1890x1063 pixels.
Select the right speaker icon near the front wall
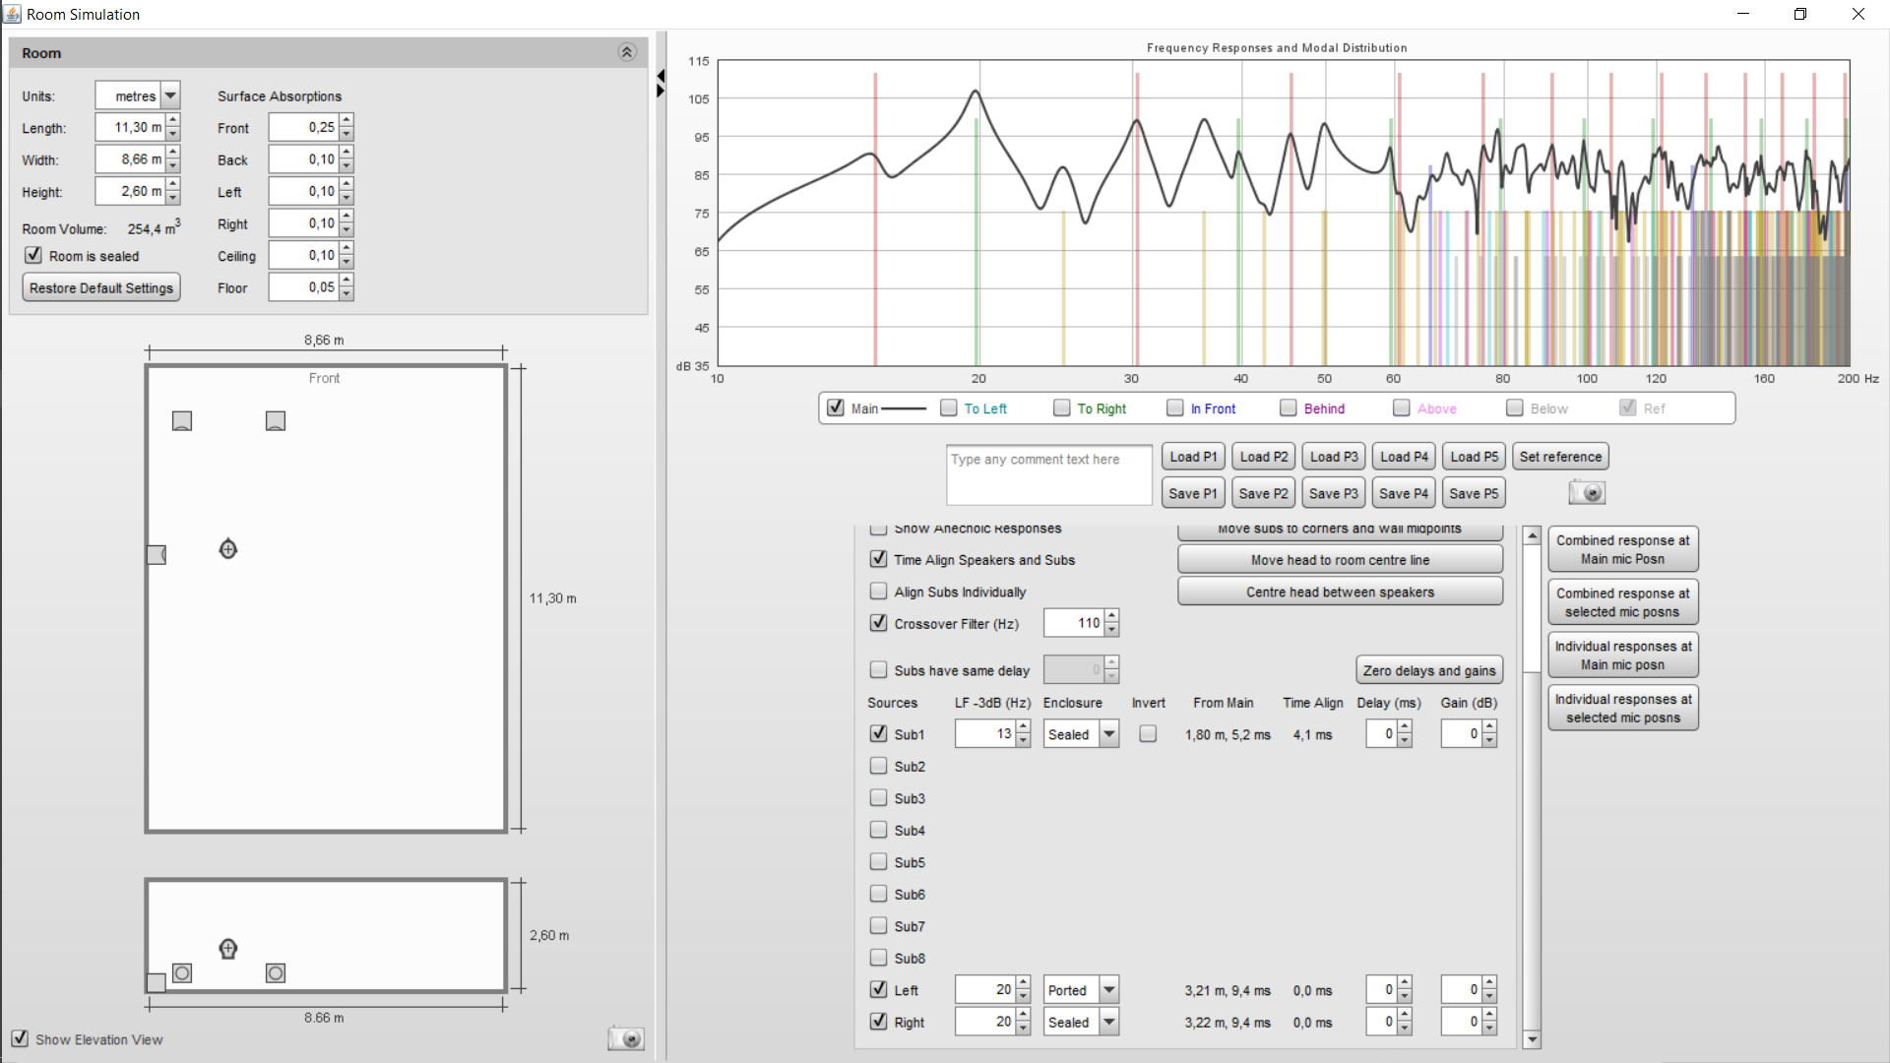pyautogui.click(x=276, y=421)
